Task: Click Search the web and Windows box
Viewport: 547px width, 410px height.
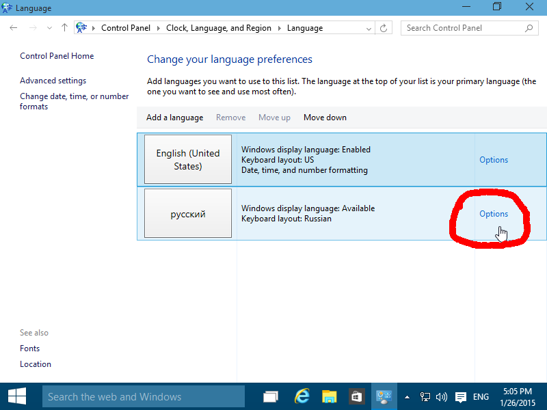Action: [x=144, y=396]
